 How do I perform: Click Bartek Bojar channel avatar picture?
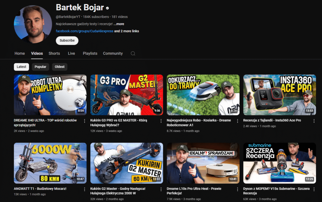click(33, 24)
